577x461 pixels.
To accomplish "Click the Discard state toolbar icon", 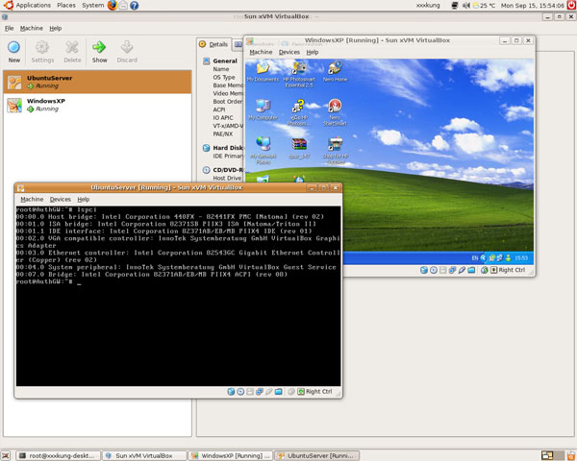I will click(x=127, y=52).
